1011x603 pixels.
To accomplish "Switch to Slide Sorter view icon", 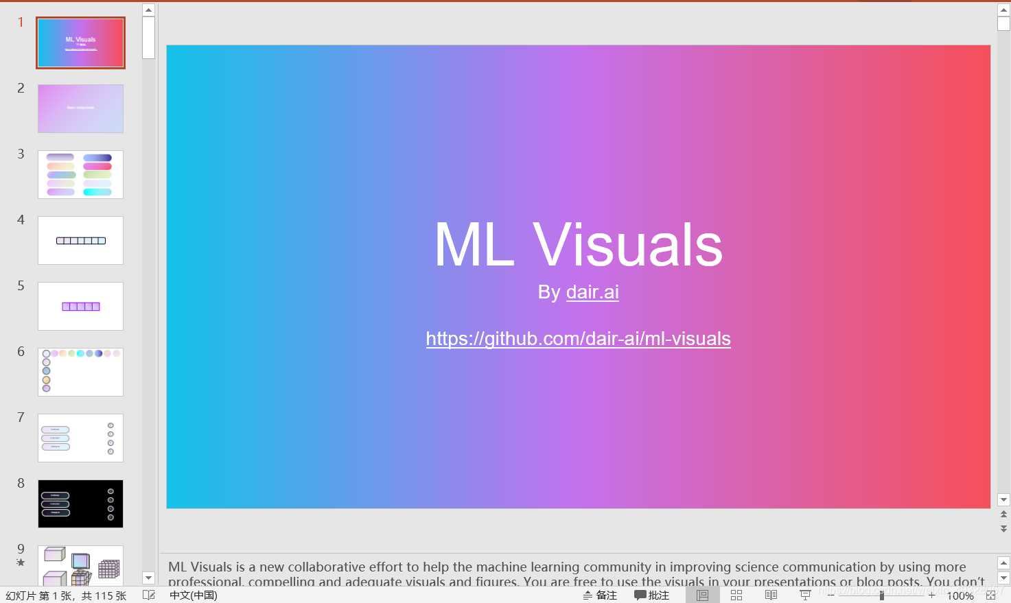I will pos(736,595).
